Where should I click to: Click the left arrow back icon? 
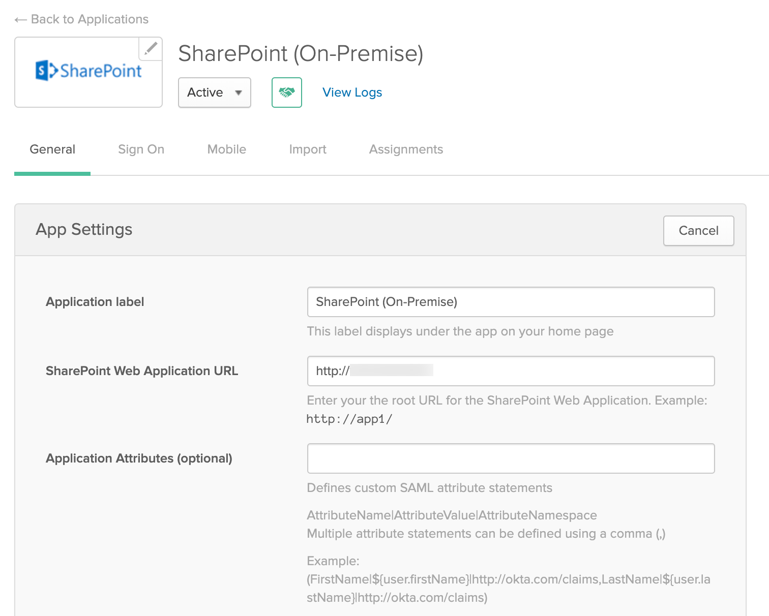tap(20, 20)
